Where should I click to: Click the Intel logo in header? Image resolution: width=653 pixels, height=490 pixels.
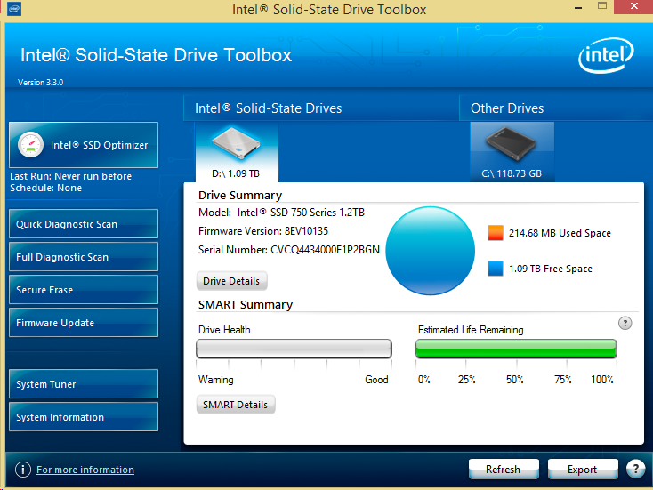click(x=607, y=58)
